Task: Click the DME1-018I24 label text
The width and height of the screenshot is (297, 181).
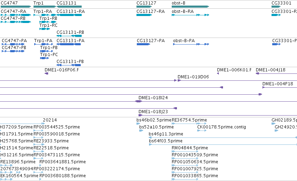Action: [x=153, y=98]
